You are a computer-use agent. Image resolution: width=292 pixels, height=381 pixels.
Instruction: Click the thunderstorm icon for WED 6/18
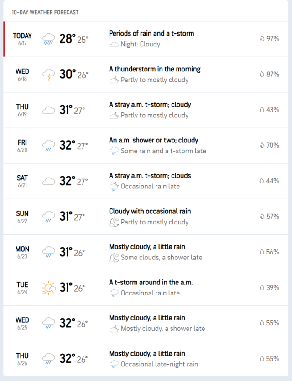[x=49, y=74]
